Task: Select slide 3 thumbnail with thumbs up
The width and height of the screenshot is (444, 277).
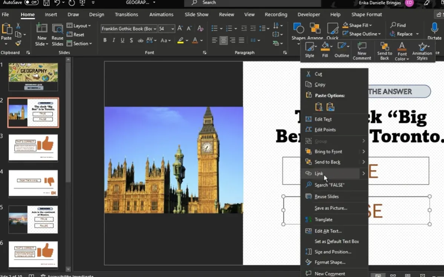Action: [33, 148]
